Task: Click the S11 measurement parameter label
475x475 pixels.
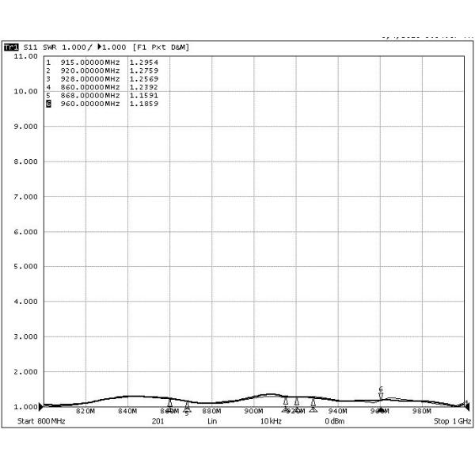Action: tap(30, 47)
